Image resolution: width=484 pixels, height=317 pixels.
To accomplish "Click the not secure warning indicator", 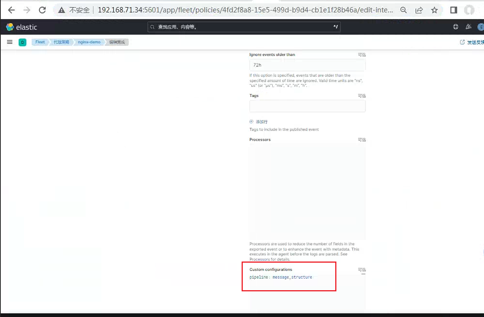I will pos(74,10).
